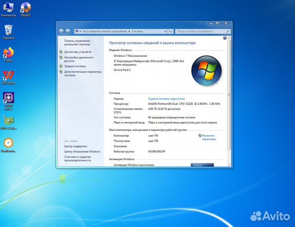Click the double chevron in address bar
This screenshot has width=295, height=227.
[x=80, y=32]
